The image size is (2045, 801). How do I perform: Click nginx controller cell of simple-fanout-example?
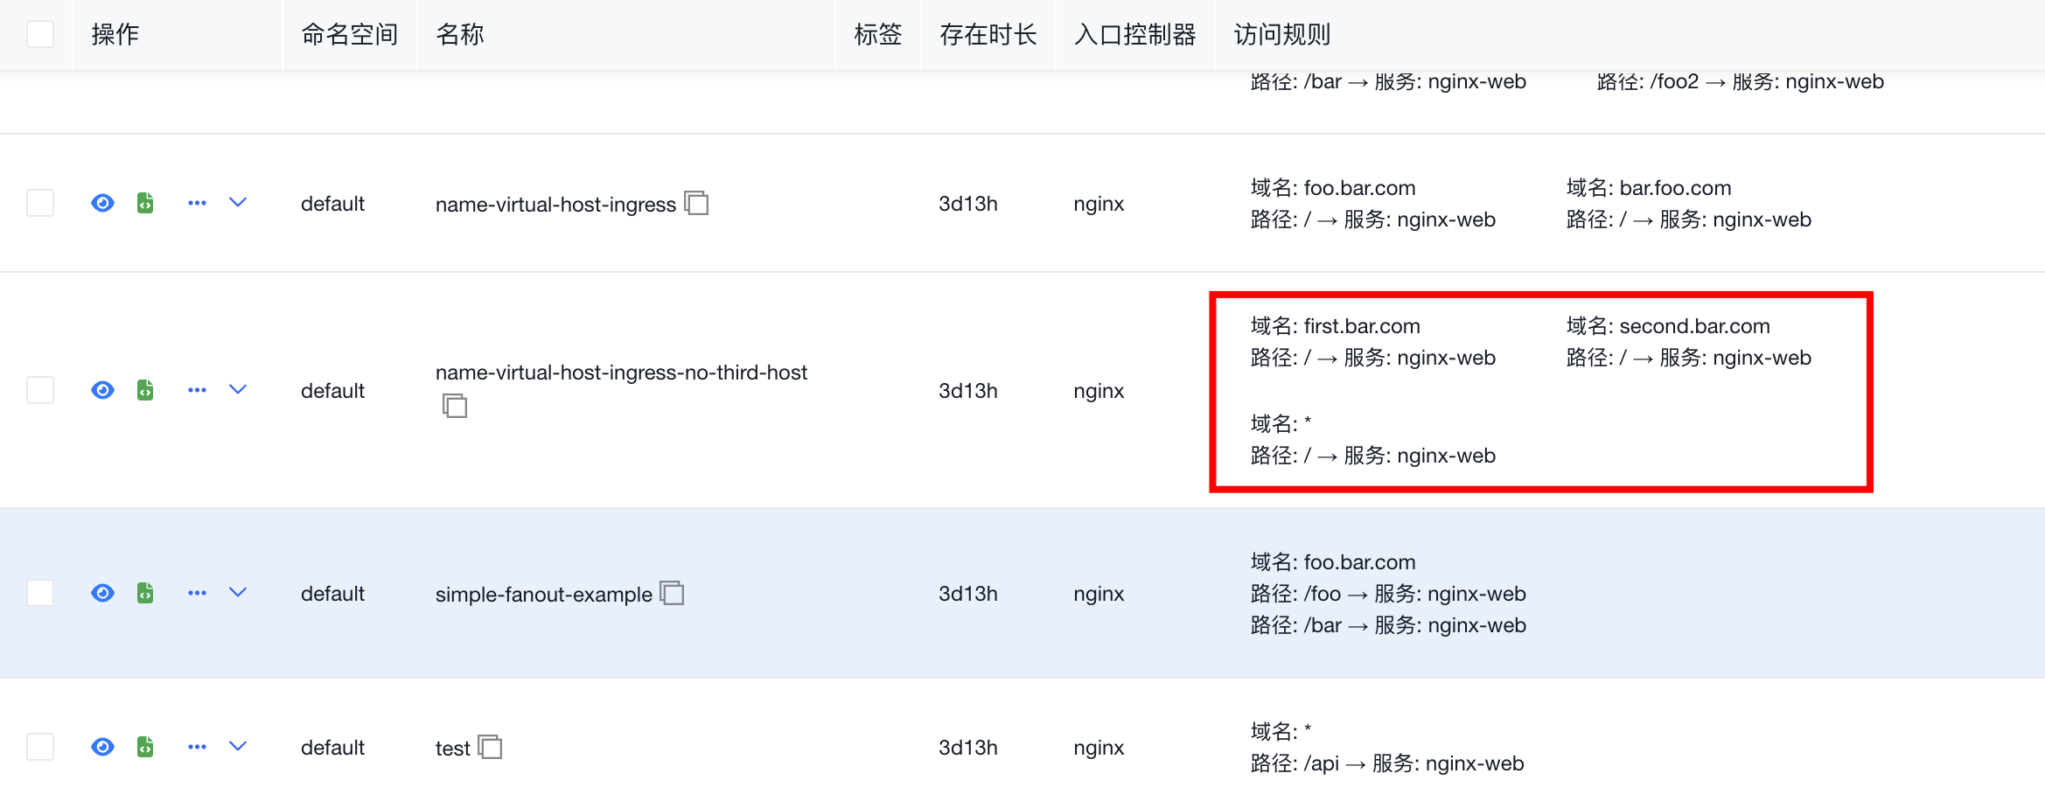[1099, 594]
